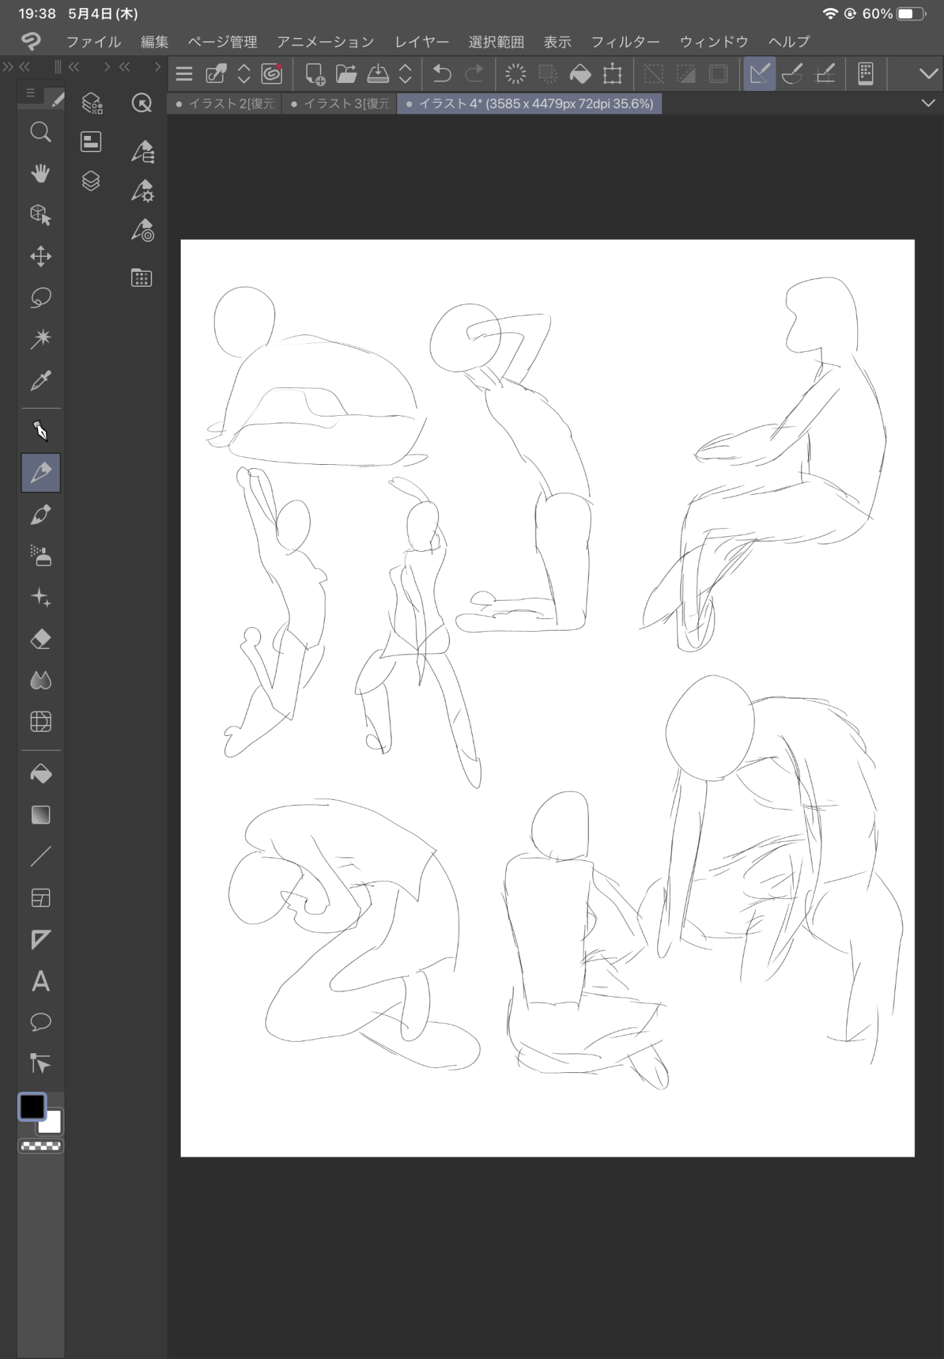Expand the command bar overflow chevron

pyautogui.click(x=928, y=73)
